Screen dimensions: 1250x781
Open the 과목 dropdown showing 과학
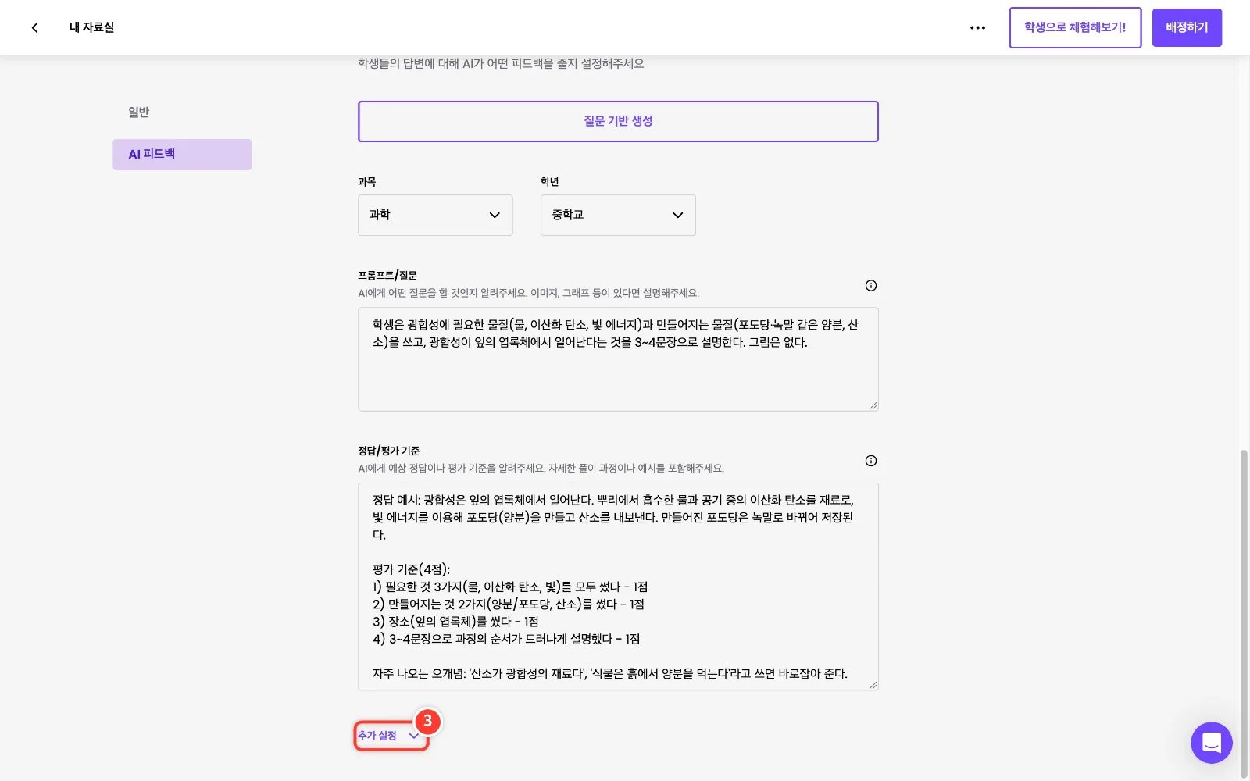[x=435, y=215]
